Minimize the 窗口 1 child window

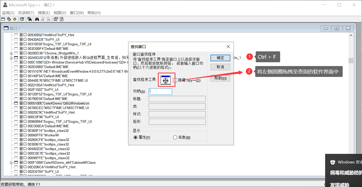(x=326, y=28)
